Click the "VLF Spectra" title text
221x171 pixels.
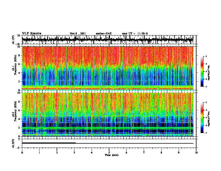click(x=32, y=34)
